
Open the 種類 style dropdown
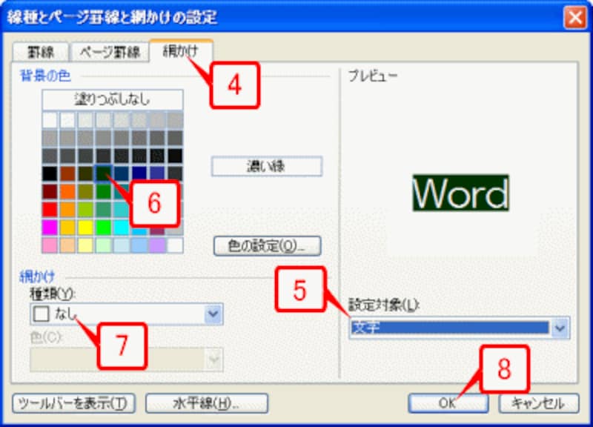pos(212,312)
